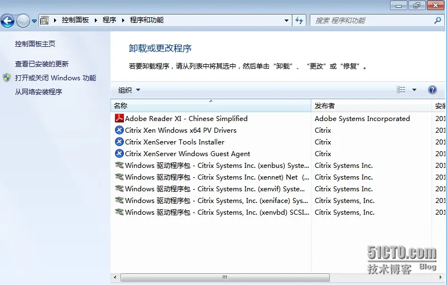The image size is (447, 285).
Task: Select the (xenvif) Windows 驱动程序包 entry
Action: point(215,189)
